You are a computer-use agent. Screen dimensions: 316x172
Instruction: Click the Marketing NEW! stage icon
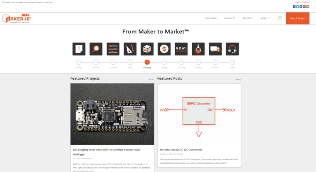coord(181,49)
